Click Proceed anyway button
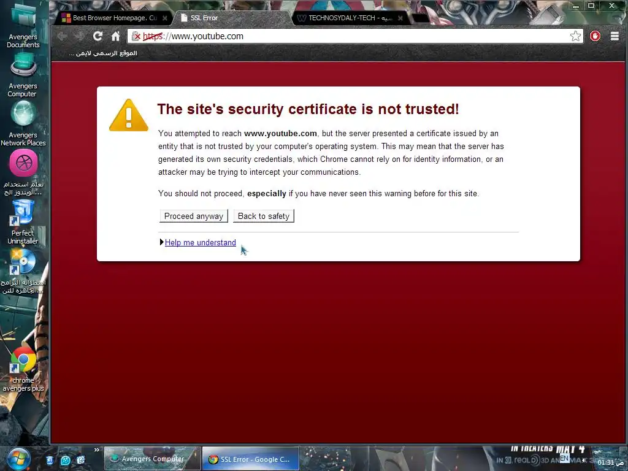The height and width of the screenshot is (471, 628). [194, 216]
